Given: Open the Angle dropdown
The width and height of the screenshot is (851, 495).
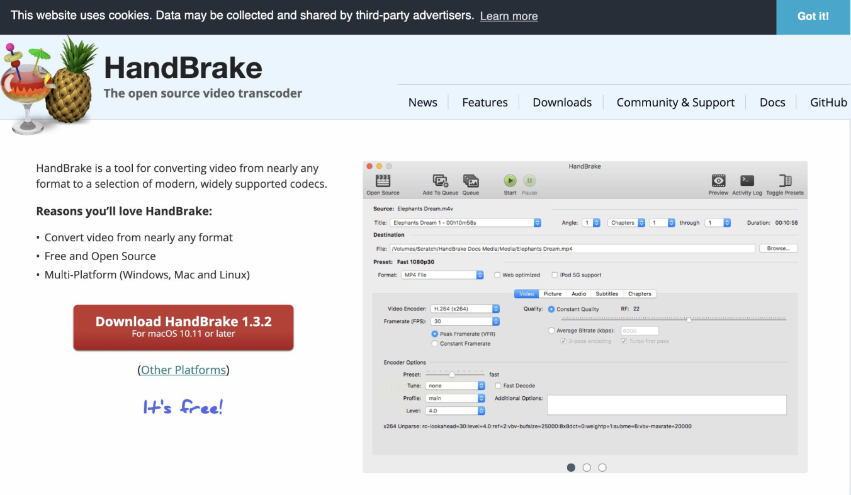Looking at the screenshot, I should coord(590,223).
